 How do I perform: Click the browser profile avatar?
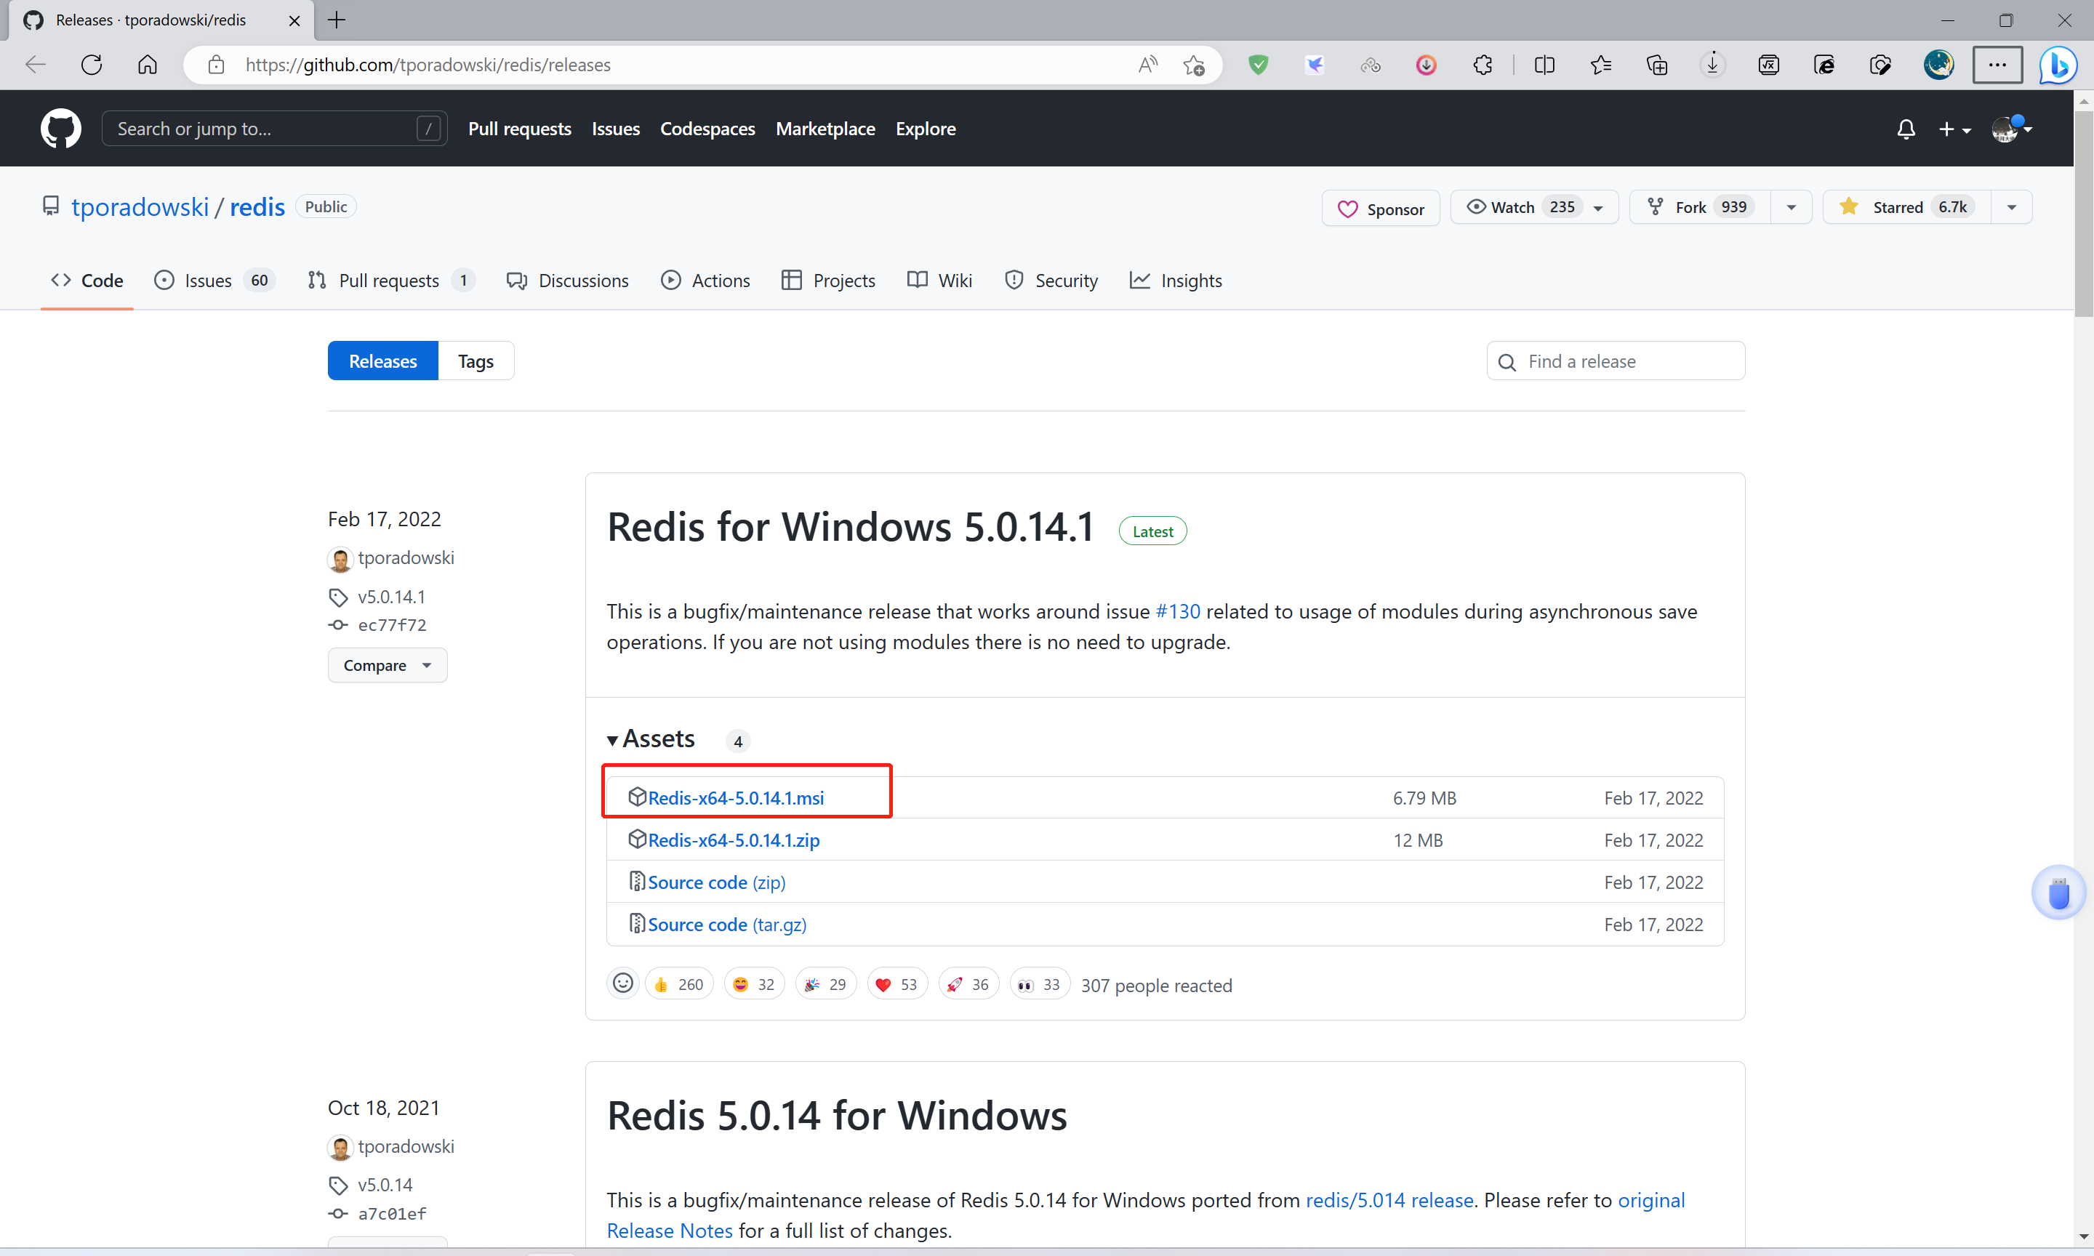pyautogui.click(x=1938, y=64)
